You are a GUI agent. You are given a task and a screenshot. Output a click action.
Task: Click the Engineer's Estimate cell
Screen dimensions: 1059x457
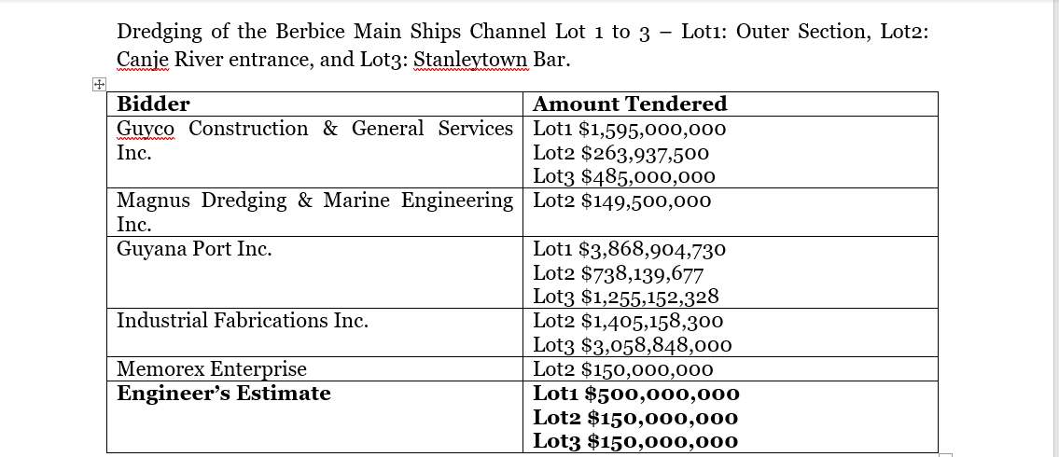314,417
